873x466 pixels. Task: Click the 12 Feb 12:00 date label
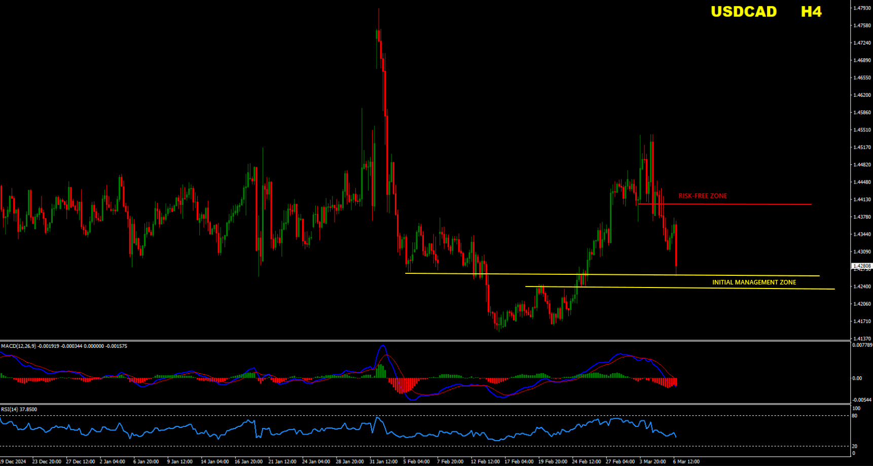pos(485,461)
